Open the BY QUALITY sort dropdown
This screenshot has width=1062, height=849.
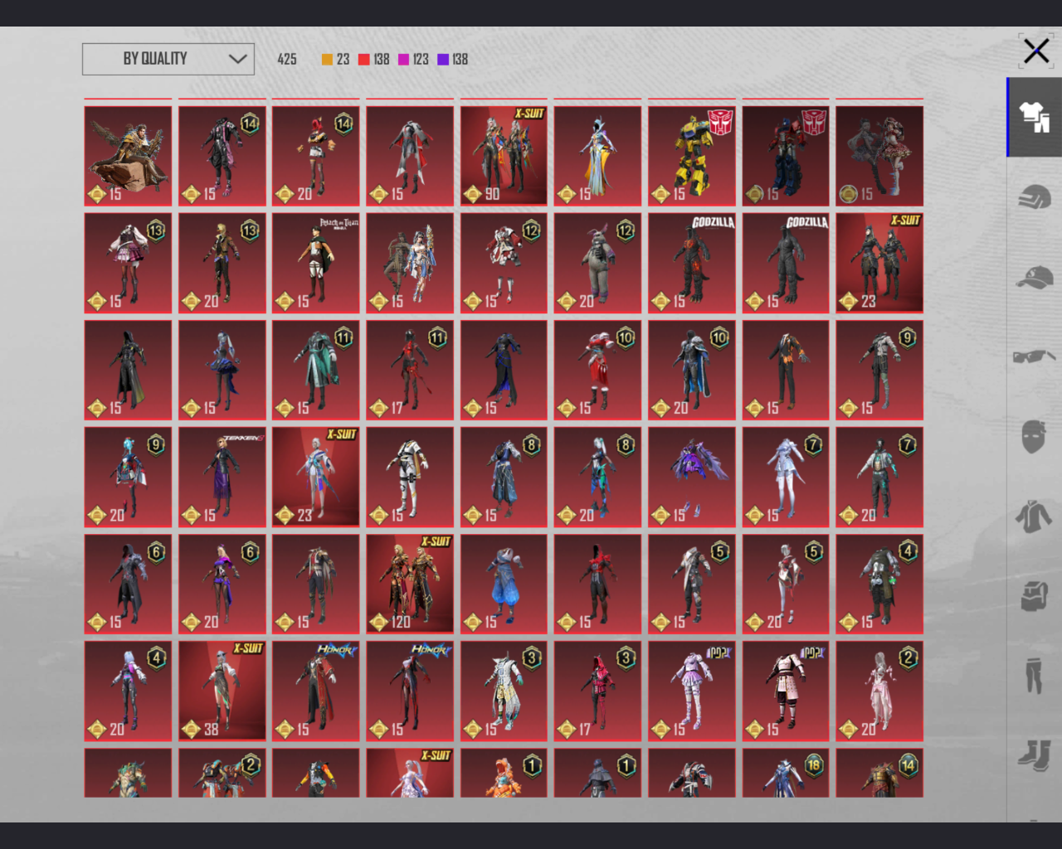168,59
